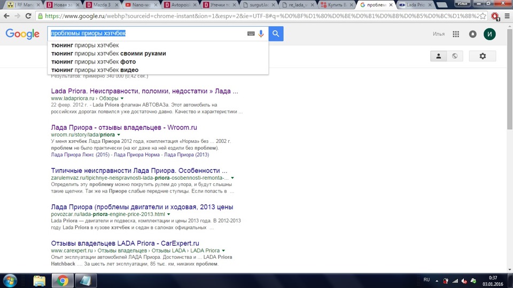The image size is (513, 288).
Task: Select first suggestion тюнинг приоры хэтчбек
Action: 158,45
